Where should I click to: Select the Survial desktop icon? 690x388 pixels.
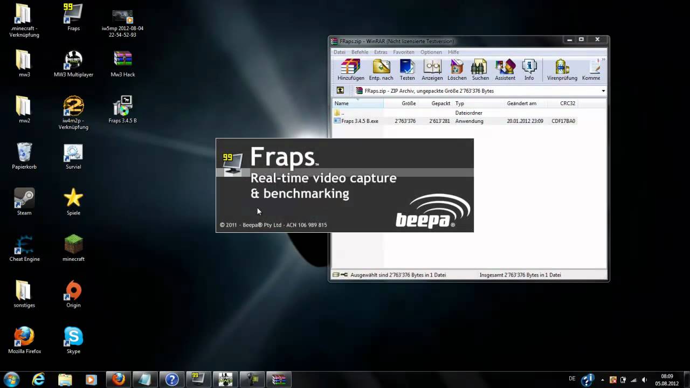[x=73, y=156]
